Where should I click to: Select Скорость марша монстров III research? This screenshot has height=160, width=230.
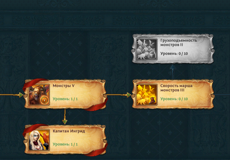[173, 94]
